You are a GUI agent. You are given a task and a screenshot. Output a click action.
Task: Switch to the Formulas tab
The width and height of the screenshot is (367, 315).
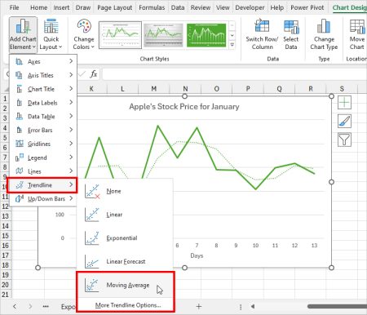pos(152,7)
